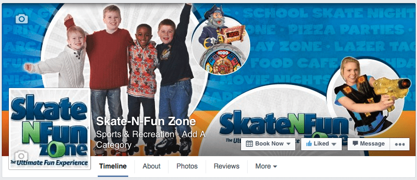Click the pirate arcade game circle image
This screenshot has width=417, height=180.
[x=221, y=46]
